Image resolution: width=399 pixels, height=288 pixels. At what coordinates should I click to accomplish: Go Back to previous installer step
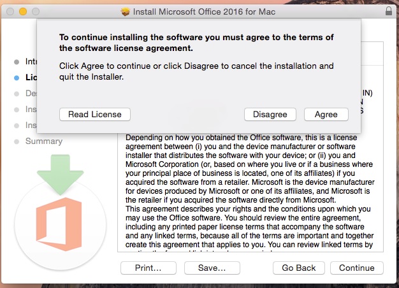[299, 268]
